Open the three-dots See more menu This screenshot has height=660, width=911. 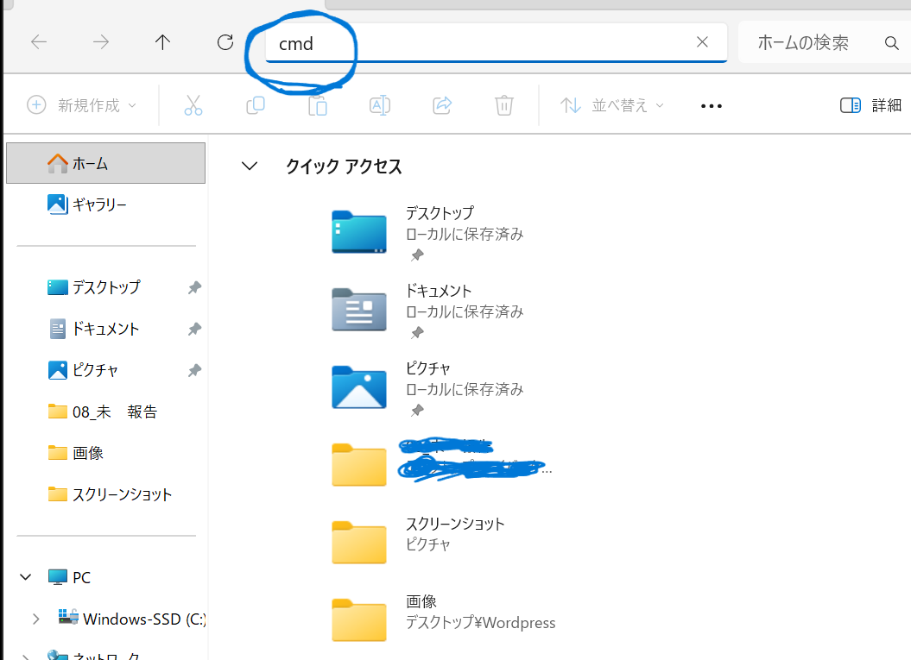711,105
